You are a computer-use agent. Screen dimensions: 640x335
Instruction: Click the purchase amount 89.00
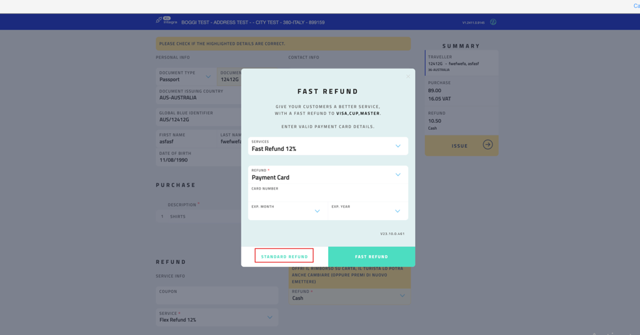(x=435, y=90)
